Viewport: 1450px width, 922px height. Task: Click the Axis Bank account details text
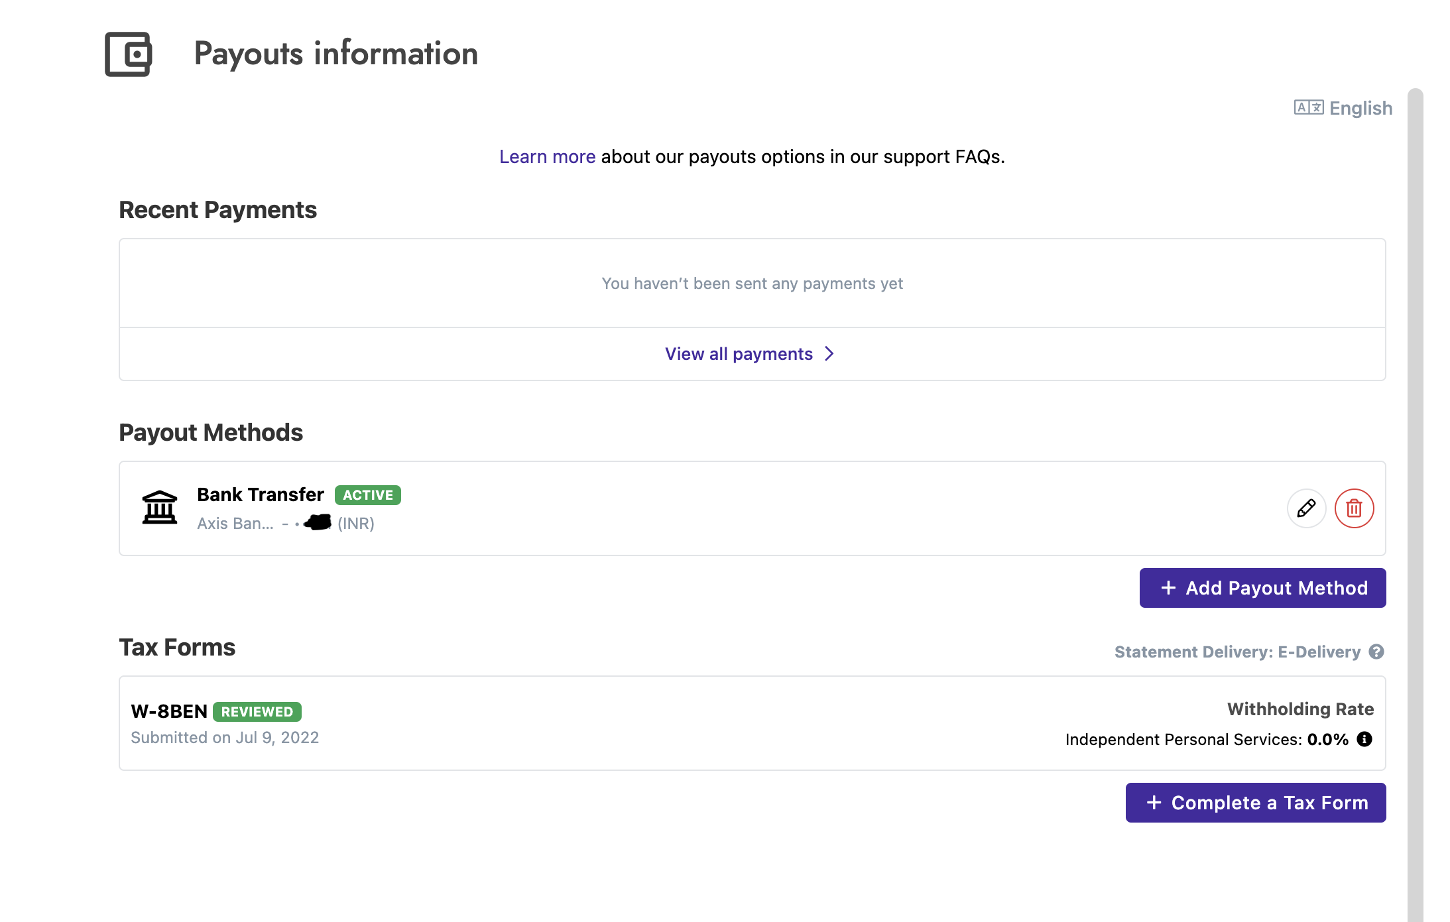click(286, 524)
